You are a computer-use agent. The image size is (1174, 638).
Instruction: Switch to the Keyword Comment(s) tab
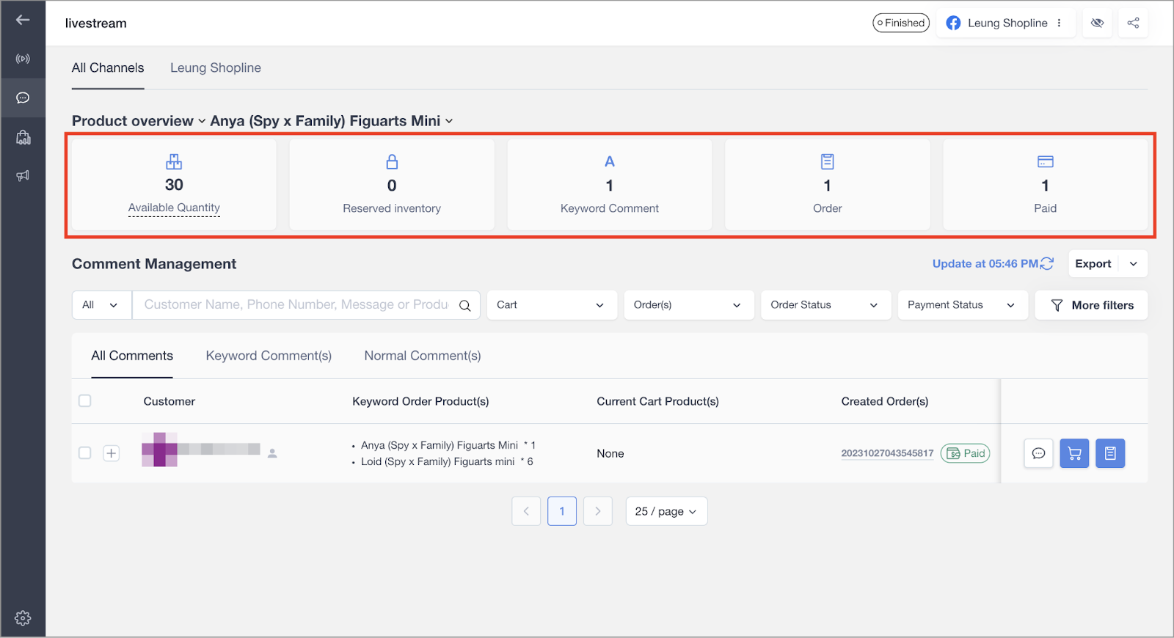click(269, 356)
